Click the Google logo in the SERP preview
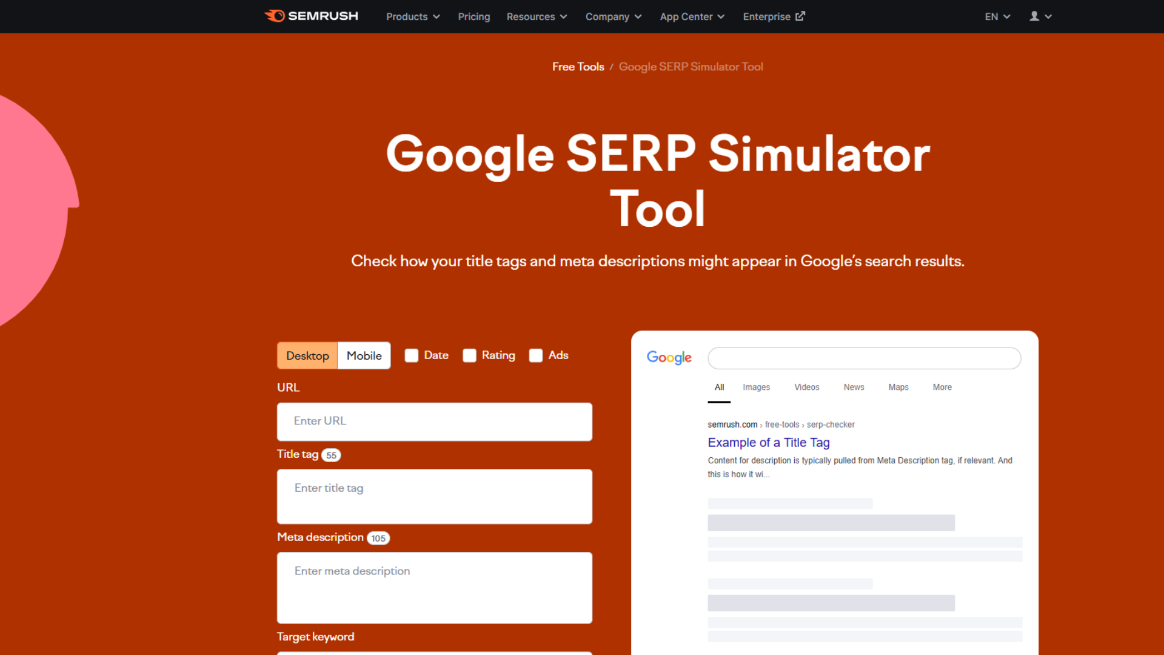The image size is (1164, 655). pos(669,358)
